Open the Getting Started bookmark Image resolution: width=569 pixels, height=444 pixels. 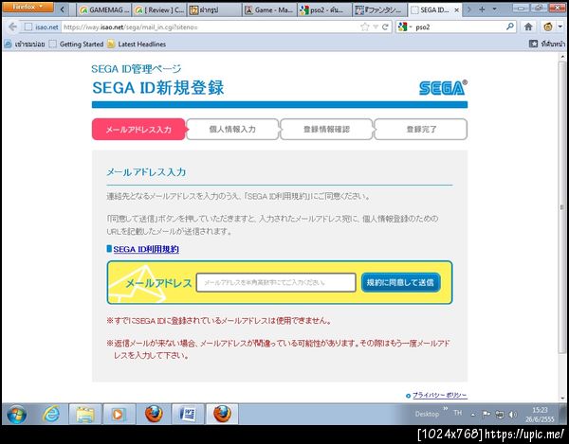[76, 44]
